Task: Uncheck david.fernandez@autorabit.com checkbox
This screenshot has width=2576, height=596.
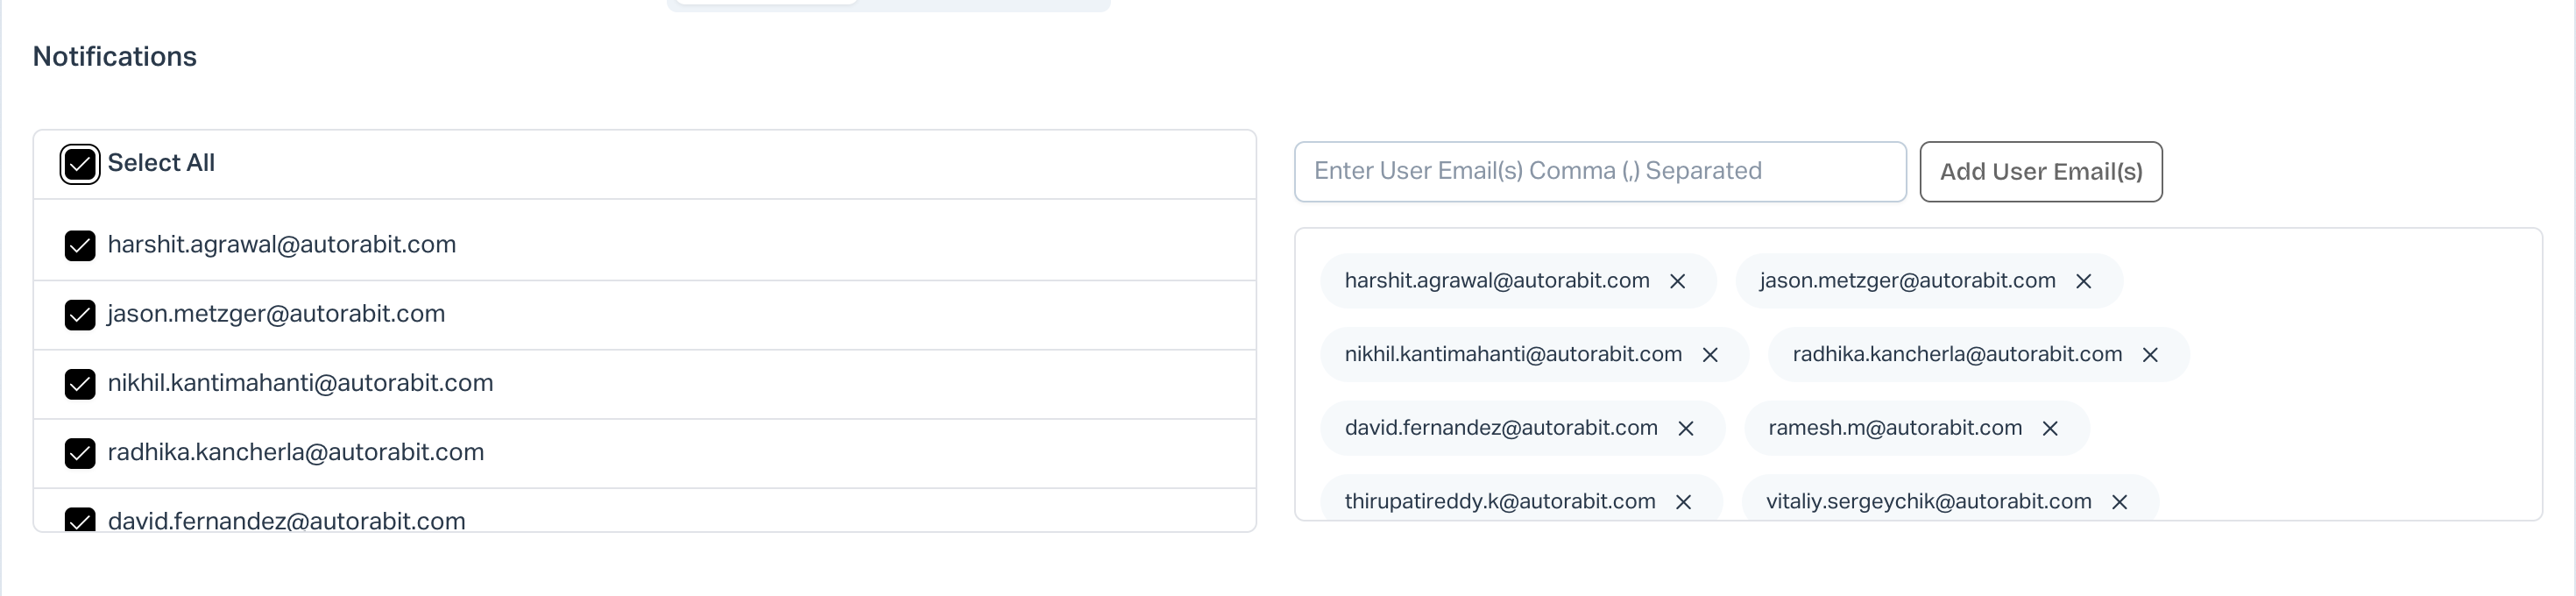Action: pos(80,520)
